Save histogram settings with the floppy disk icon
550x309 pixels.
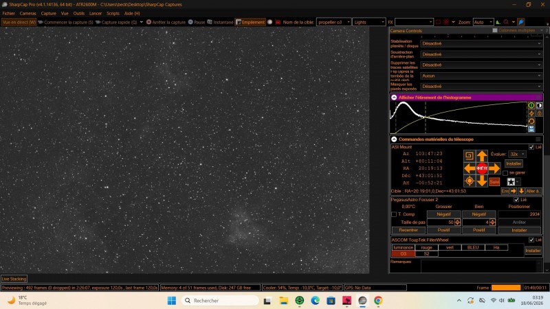(531, 129)
